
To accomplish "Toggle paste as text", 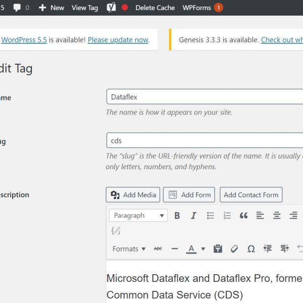I will [x=218, y=248].
